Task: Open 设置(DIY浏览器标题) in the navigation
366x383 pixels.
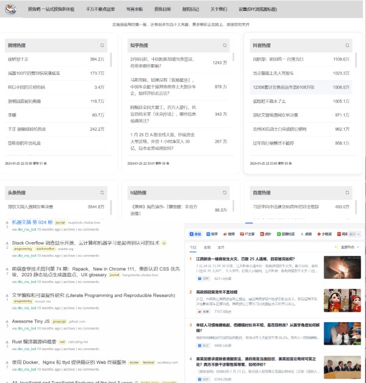Action: coord(258,9)
